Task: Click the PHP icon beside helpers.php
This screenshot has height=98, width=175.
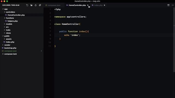Action: pos(6,21)
